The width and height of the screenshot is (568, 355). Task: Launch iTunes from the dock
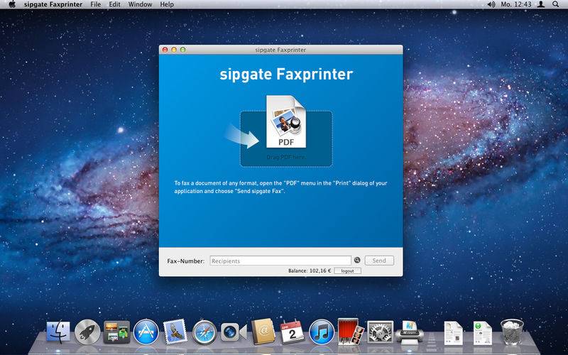(322, 332)
